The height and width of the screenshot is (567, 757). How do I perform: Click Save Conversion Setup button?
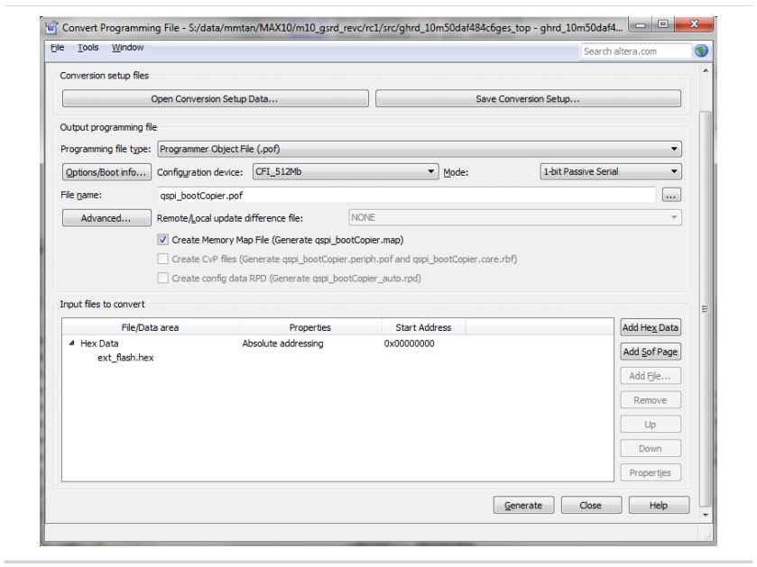coord(528,99)
